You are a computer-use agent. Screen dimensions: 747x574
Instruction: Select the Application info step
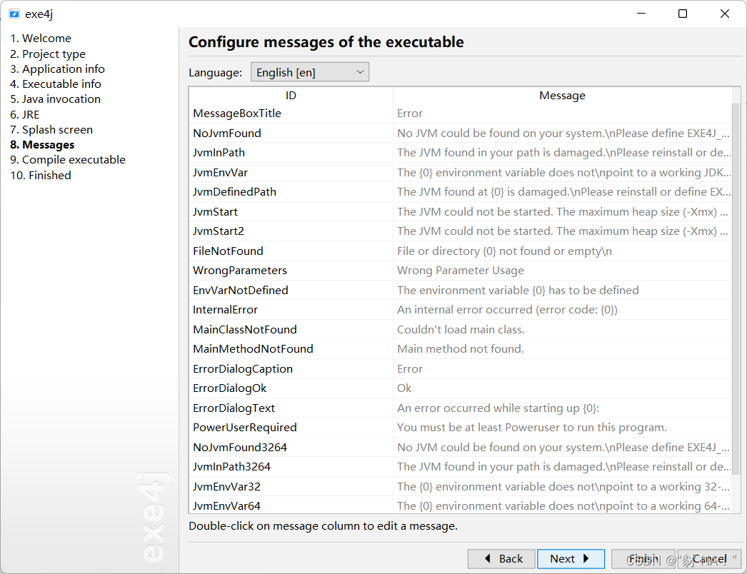pyautogui.click(x=57, y=69)
